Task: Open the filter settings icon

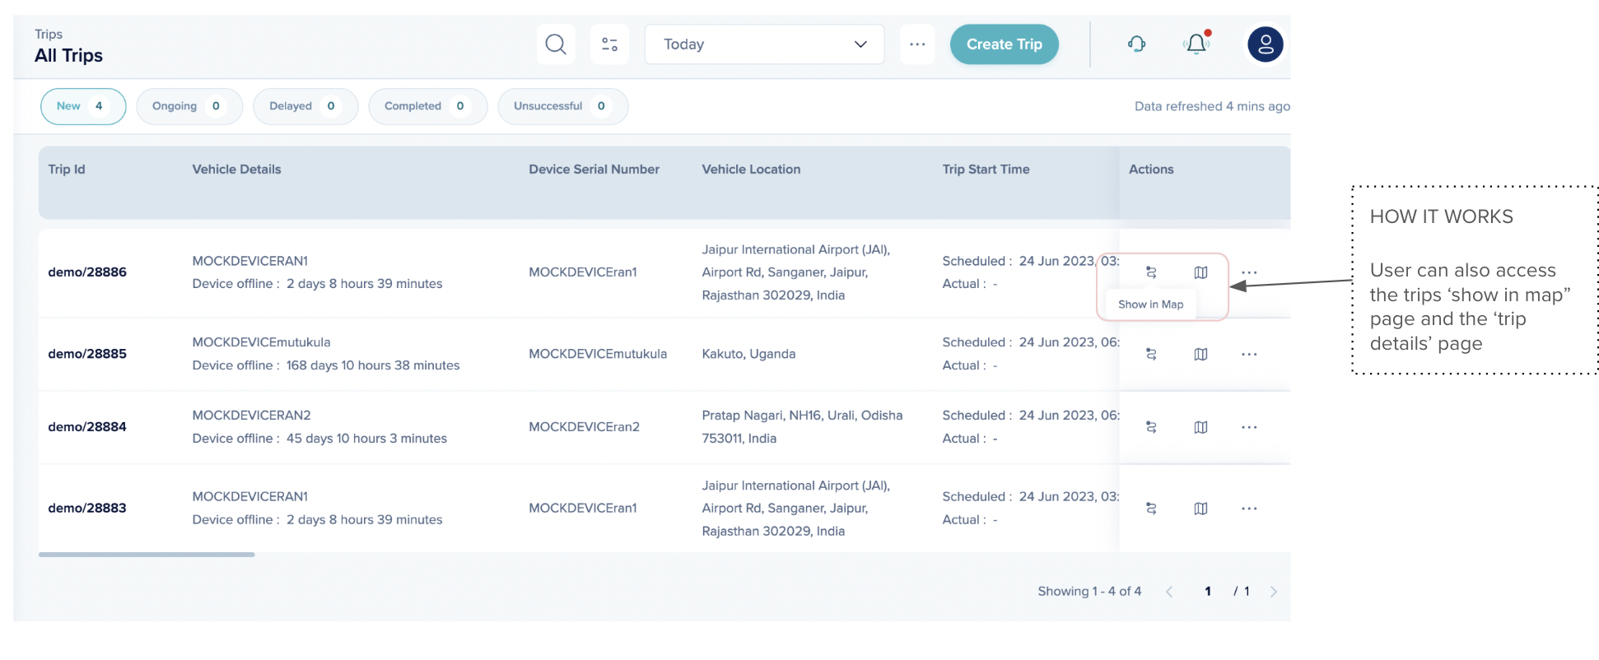Action: click(609, 44)
